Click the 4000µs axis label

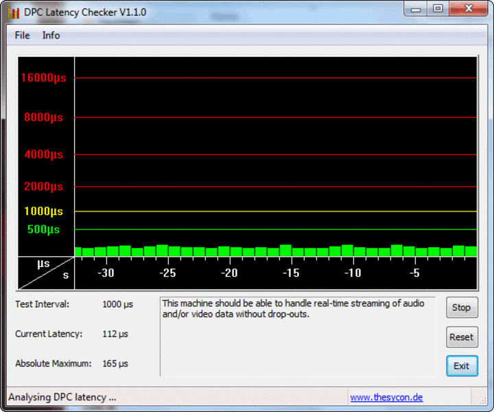(x=43, y=154)
